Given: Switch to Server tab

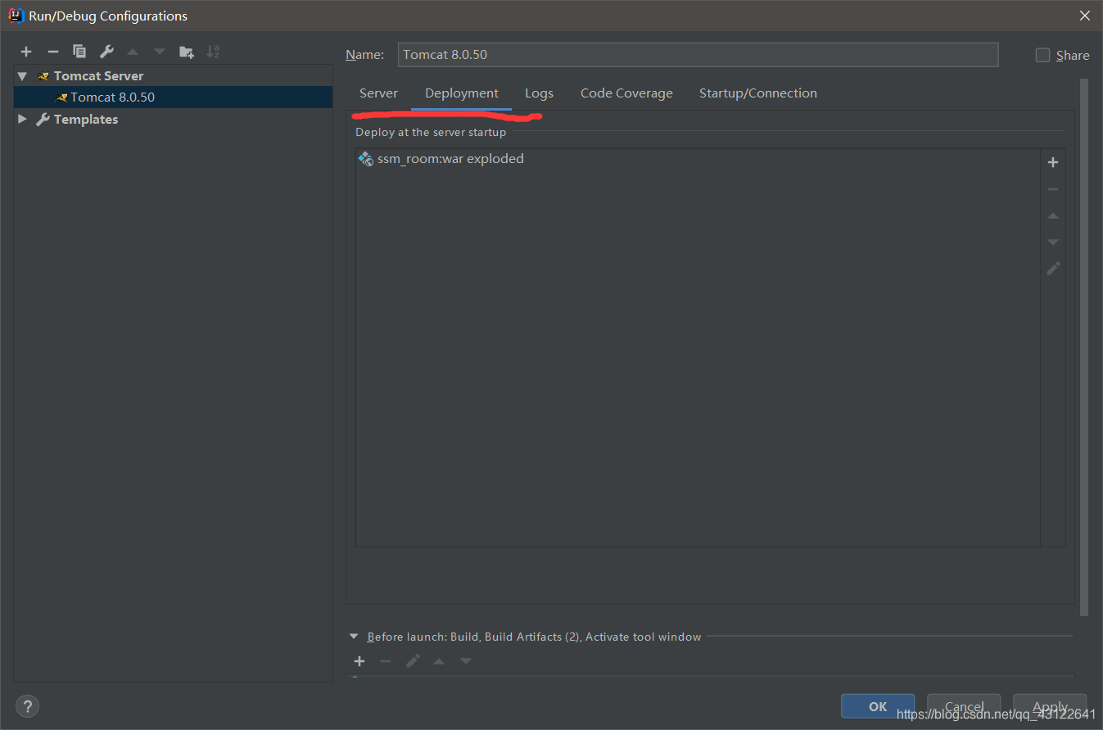Looking at the screenshot, I should click(x=378, y=93).
